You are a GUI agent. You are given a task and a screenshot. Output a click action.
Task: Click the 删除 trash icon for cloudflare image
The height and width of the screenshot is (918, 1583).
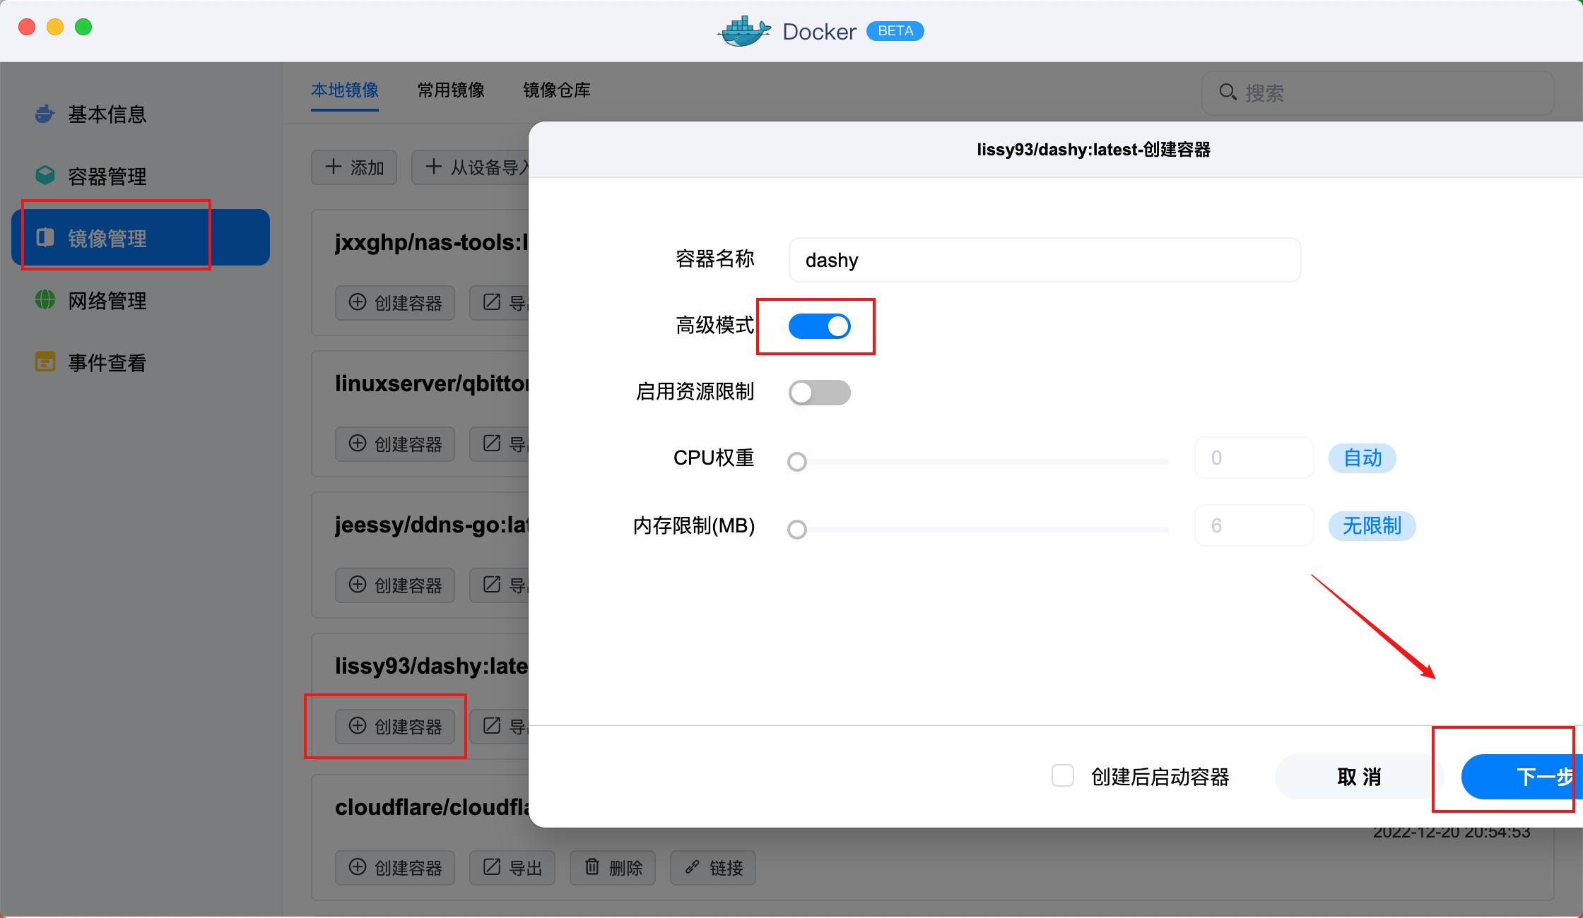tap(592, 868)
